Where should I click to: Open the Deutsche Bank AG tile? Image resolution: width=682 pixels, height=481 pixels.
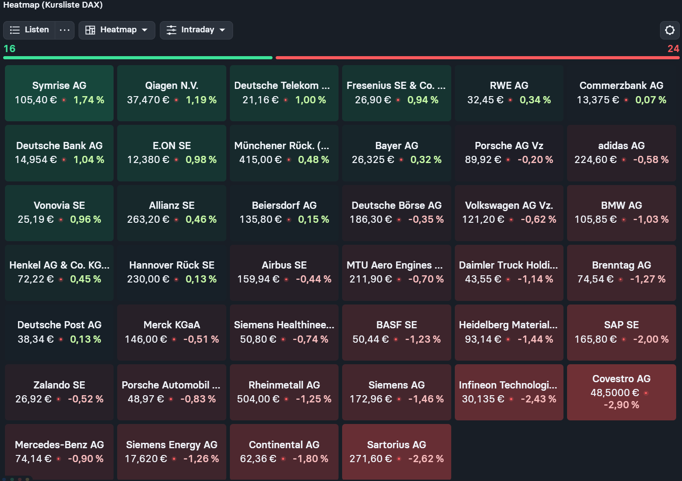pos(59,153)
